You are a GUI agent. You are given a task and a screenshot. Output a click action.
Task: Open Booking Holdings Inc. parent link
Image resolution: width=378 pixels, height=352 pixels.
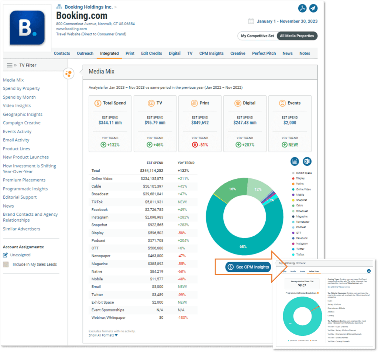(x=89, y=7)
